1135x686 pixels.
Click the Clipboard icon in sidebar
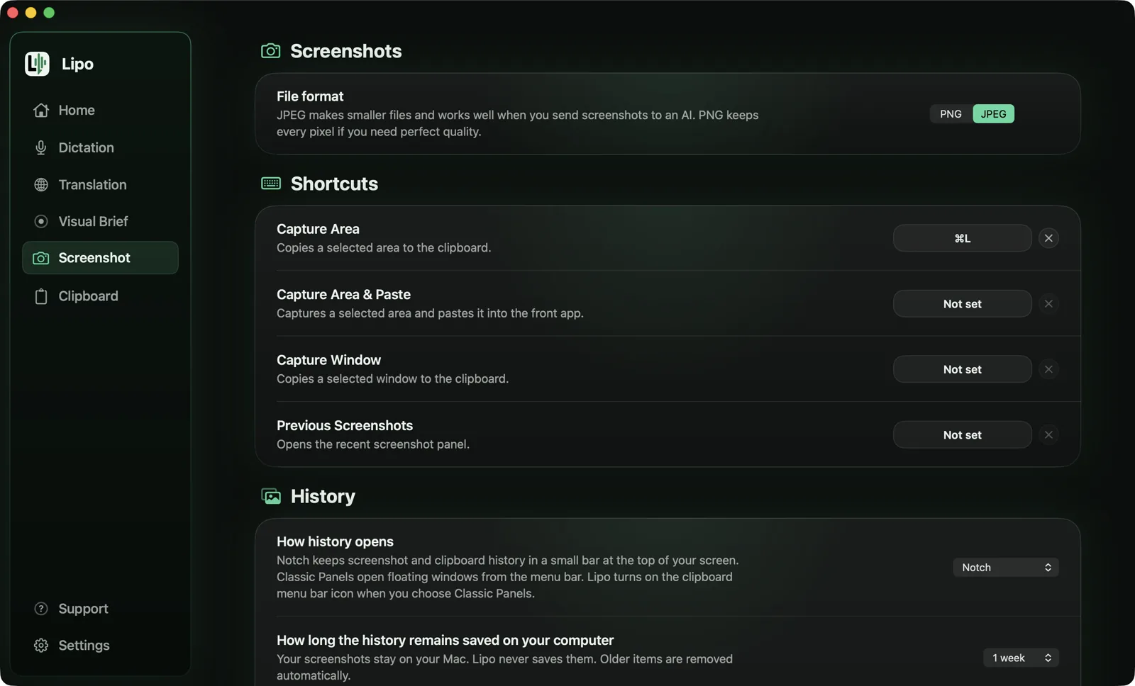click(41, 296)
